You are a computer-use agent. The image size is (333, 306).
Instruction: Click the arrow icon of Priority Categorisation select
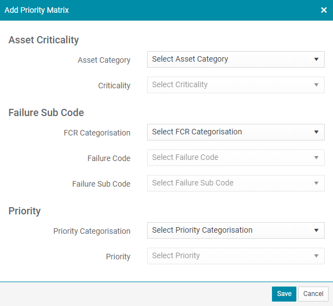point(316,230)
